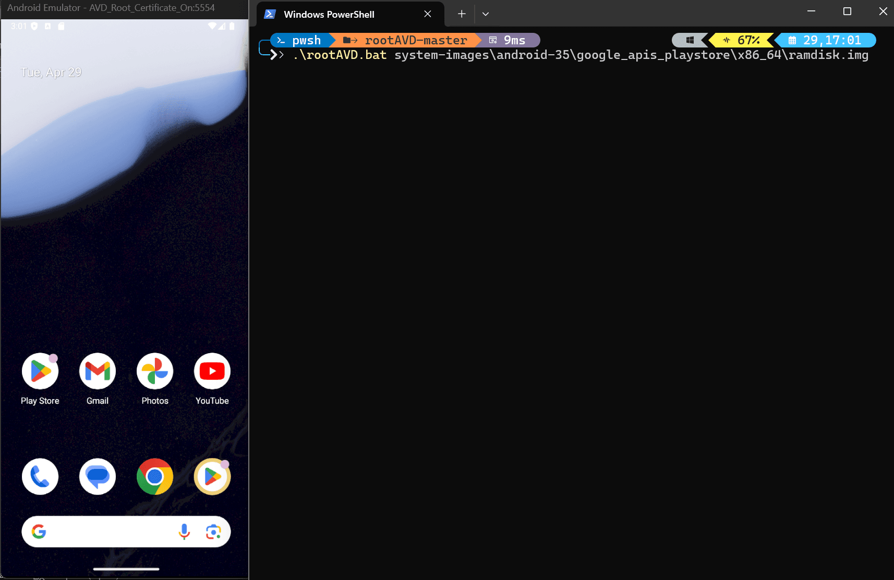Close the Windows PowerShell tab
Screen dimensions: 894x580
tap(428, 14)
